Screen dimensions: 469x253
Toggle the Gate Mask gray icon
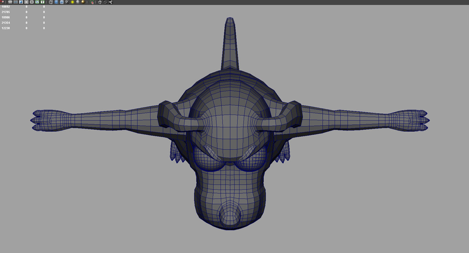point(26,2)
